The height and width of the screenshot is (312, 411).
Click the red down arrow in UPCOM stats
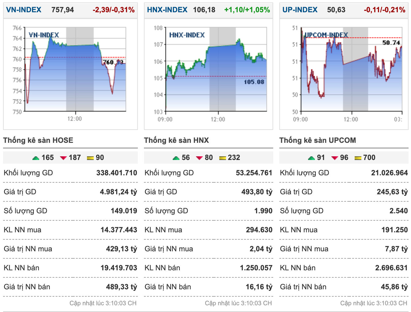tap(335, 158)
